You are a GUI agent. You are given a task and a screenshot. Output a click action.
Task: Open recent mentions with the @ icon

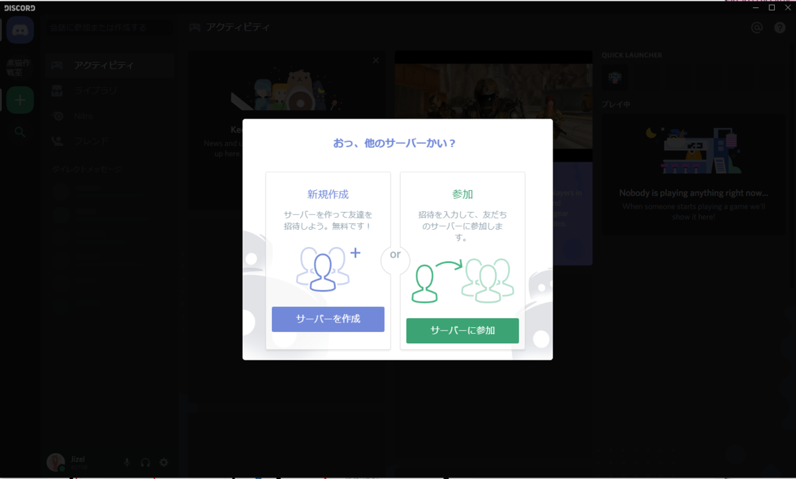click(x=756, y=27)
